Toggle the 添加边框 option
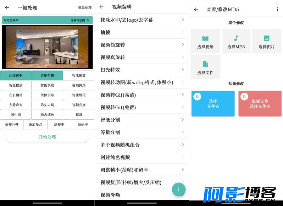This screenshot has height=206, width=283. pos(16,75)
